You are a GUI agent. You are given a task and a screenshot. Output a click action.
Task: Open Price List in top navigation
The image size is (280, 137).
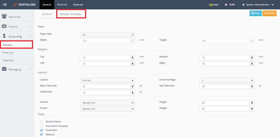(x=62, y=5)
